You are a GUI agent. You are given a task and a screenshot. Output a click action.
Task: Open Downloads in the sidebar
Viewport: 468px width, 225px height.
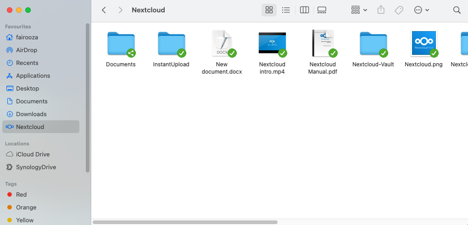coord(41,114)
